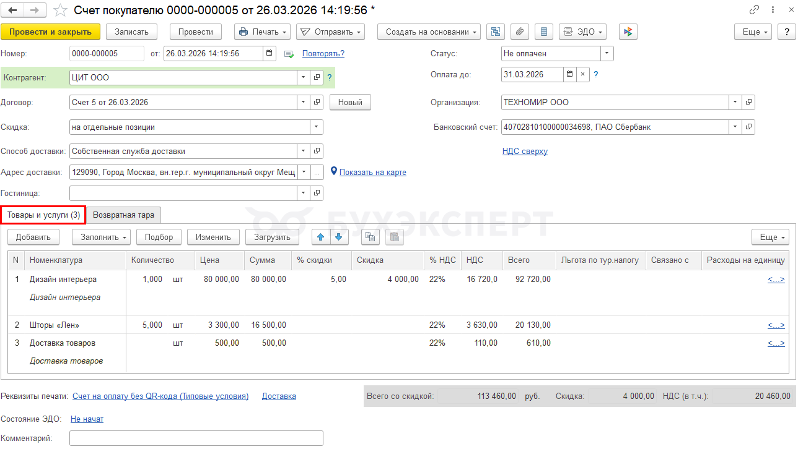
Task: Add the invoice to favorites with the star
Action: 60,10
